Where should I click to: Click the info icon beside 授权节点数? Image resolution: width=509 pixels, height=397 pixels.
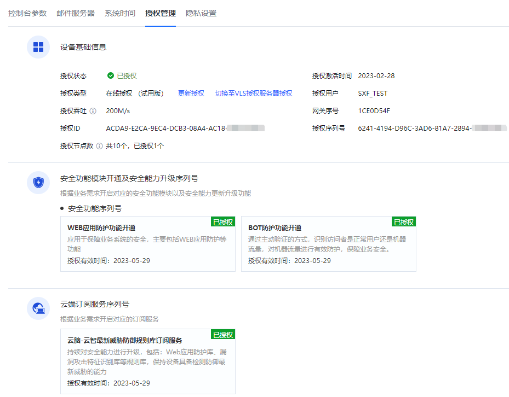click(99, 146)
